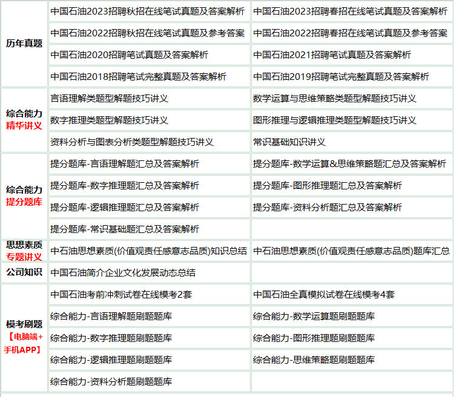Open 中国石油2020招聘笔试真题及答案解析
The height and width of the screenshot is (397, 454).
(129, 54)
